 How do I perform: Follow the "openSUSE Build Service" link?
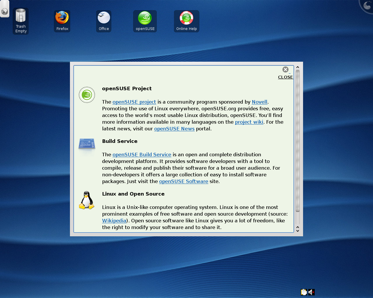[x=142, y=155]
